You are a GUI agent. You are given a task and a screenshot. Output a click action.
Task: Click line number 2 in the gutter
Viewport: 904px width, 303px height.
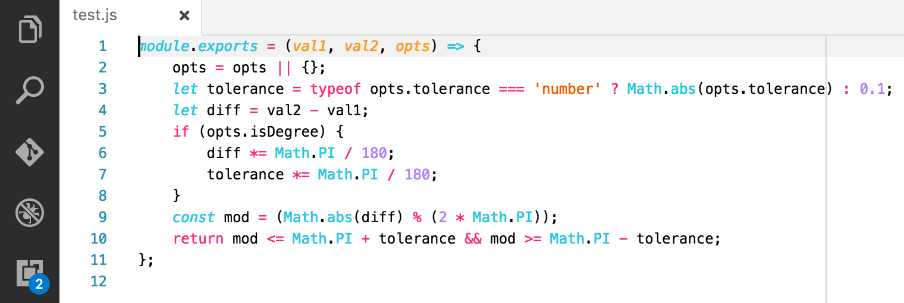click(x=102, y=68)
